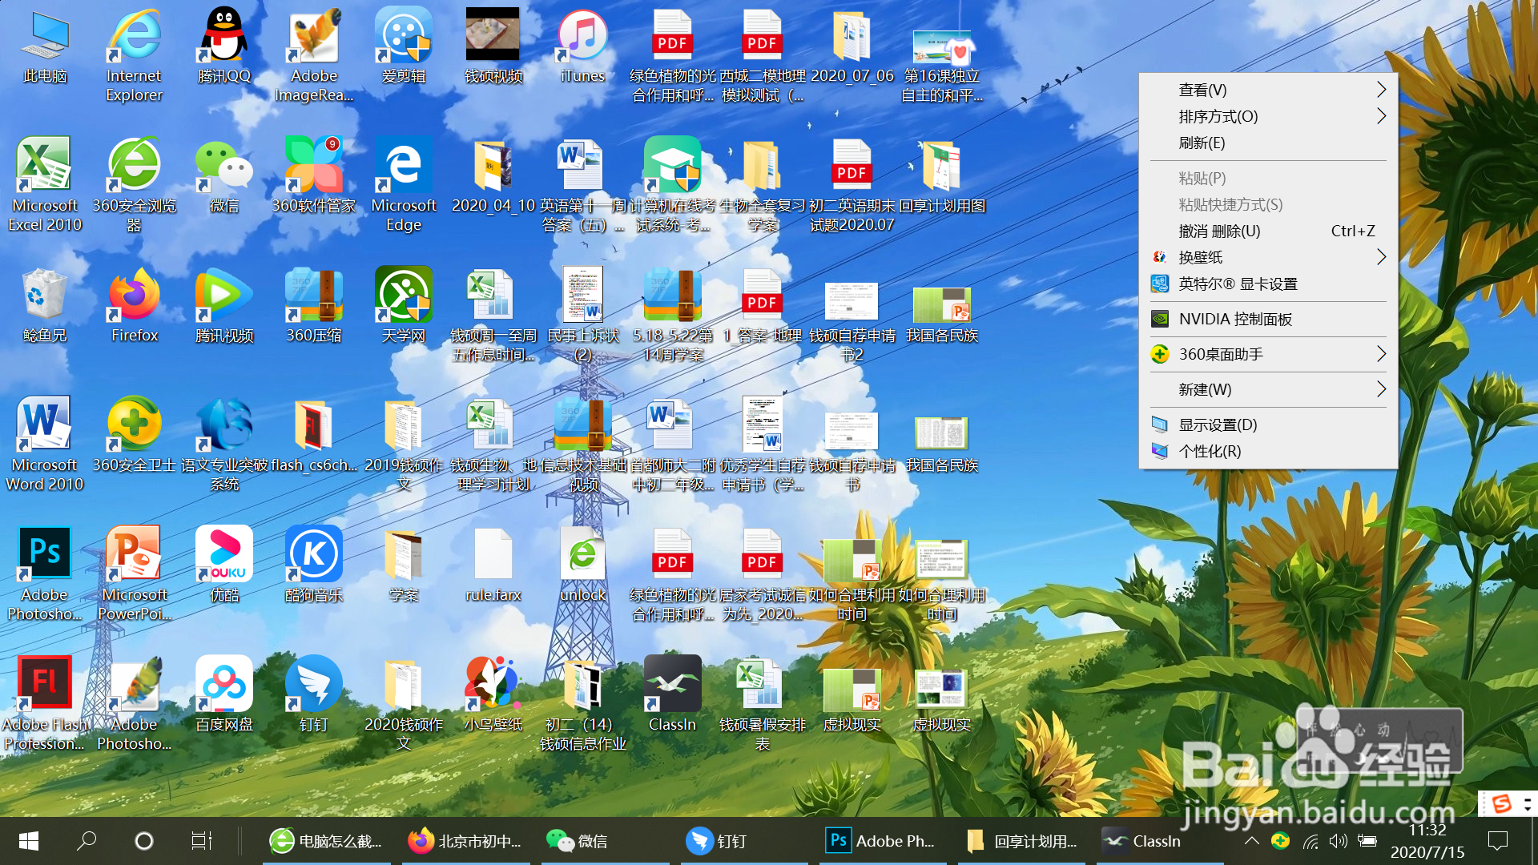Open the Kugou Music (酷狗音乐) icon

click(314, 554)
